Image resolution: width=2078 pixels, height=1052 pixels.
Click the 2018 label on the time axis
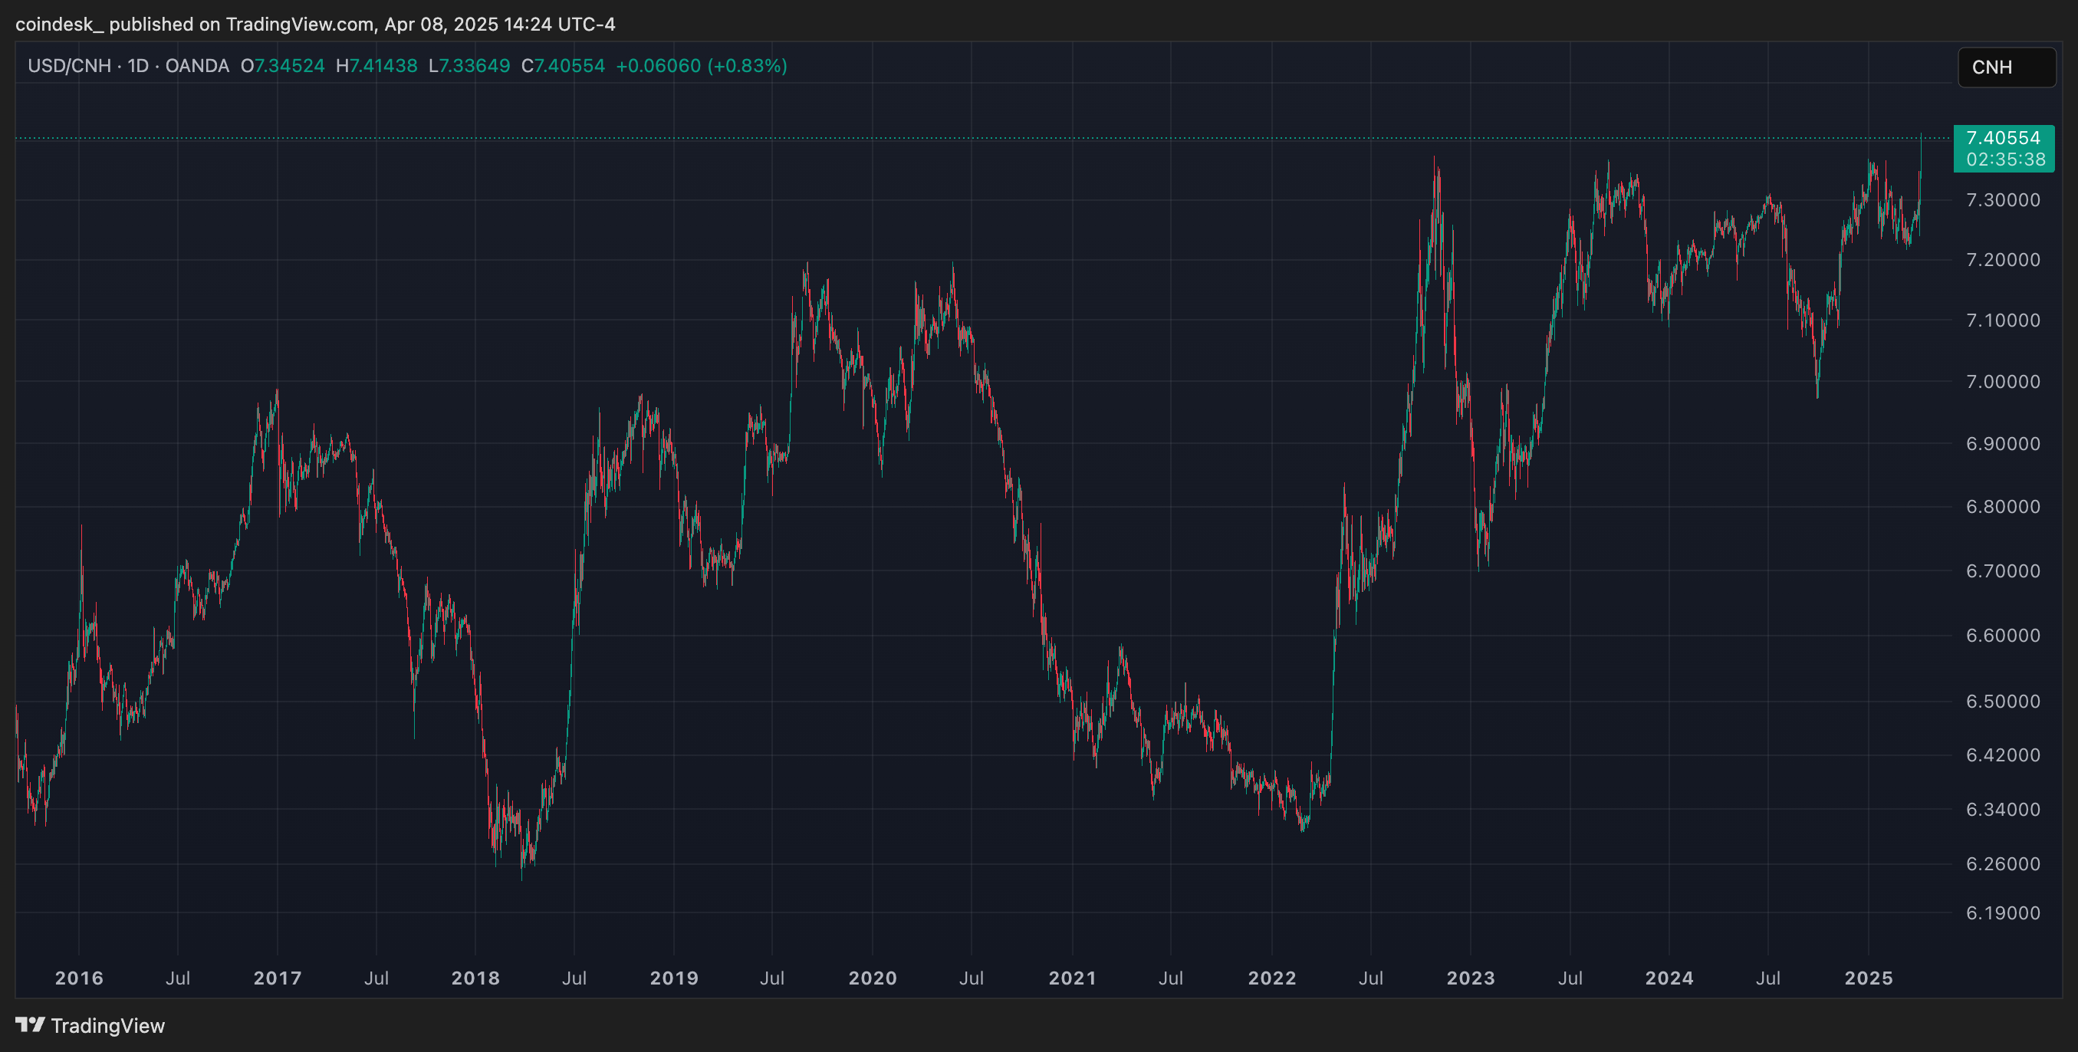coord(475,978)
